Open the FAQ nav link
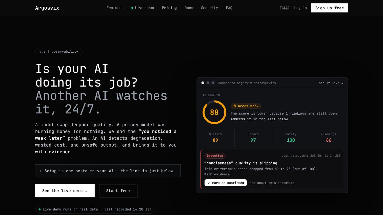 click(229, 8)
